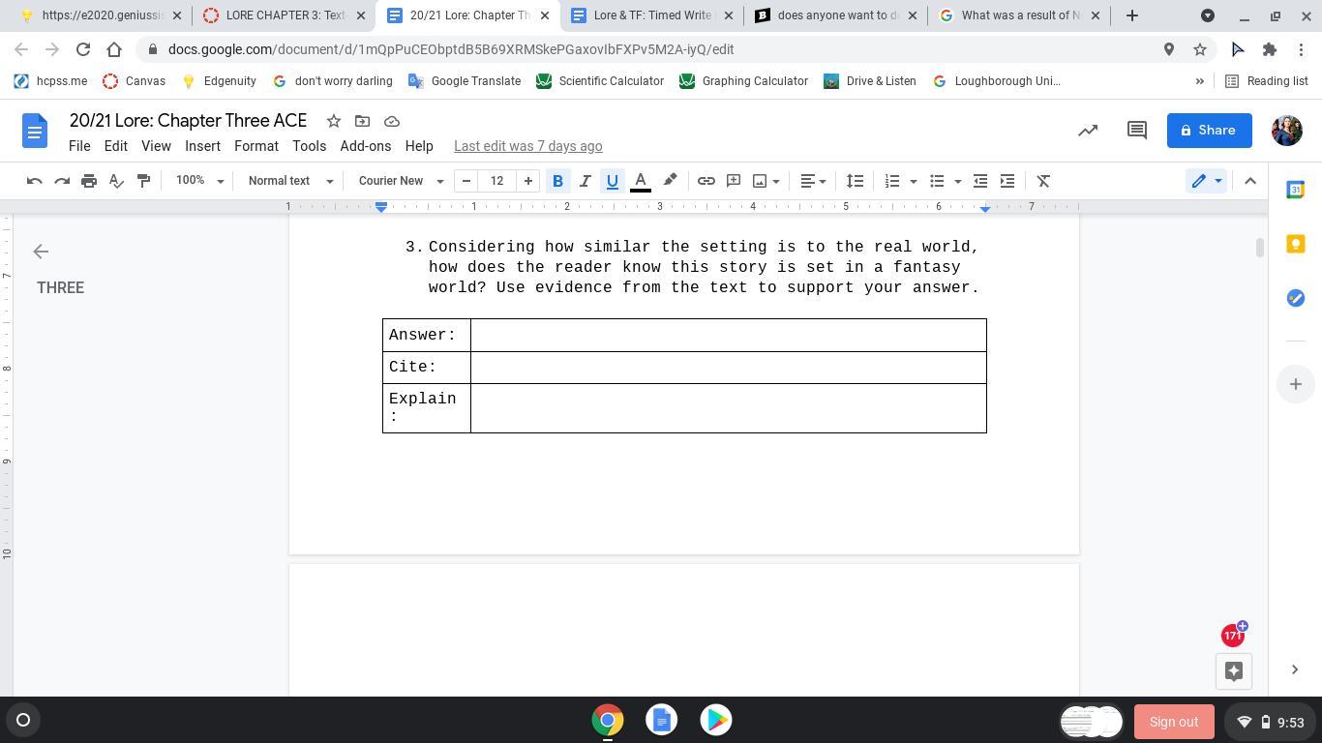
Task: Select the Paint format tool
Action: click(x=143, y=181)
